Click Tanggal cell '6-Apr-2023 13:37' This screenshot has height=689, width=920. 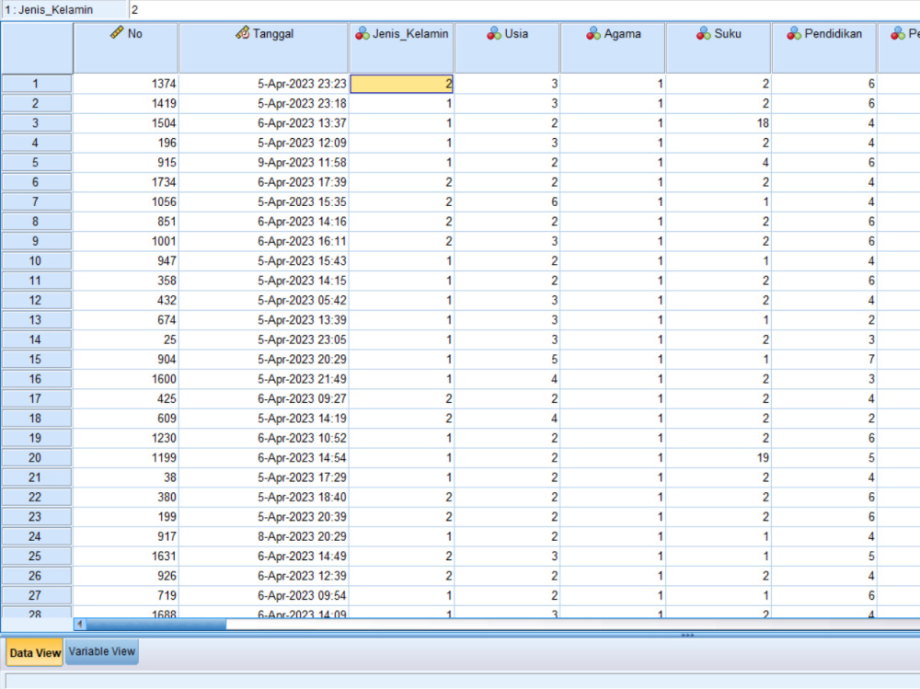click(x=263, y=123)
